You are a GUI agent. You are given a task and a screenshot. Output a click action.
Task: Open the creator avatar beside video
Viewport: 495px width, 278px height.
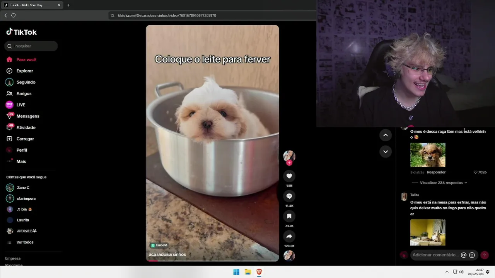click(x=289, y=156)
